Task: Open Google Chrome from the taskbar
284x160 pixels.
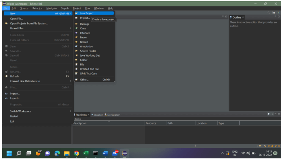Action: tap(77, 153)
